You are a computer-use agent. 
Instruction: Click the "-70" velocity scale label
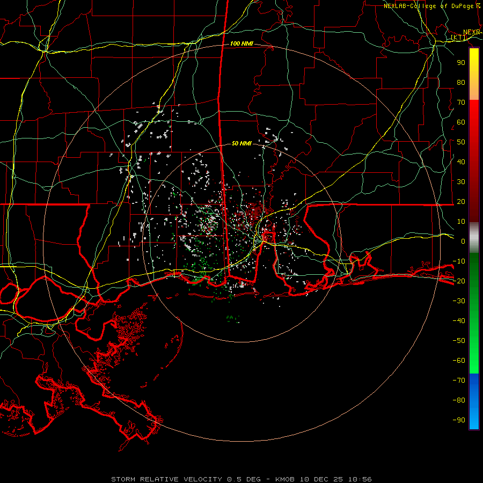459,380
